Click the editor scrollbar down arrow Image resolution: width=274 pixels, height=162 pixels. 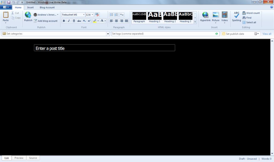272,154
